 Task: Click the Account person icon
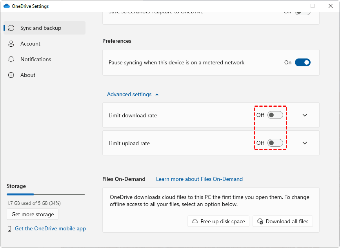(11, 44)
